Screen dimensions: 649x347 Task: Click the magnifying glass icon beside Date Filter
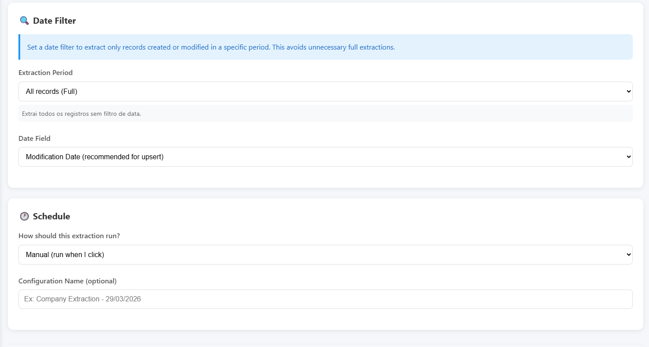(x=25, y=21)
